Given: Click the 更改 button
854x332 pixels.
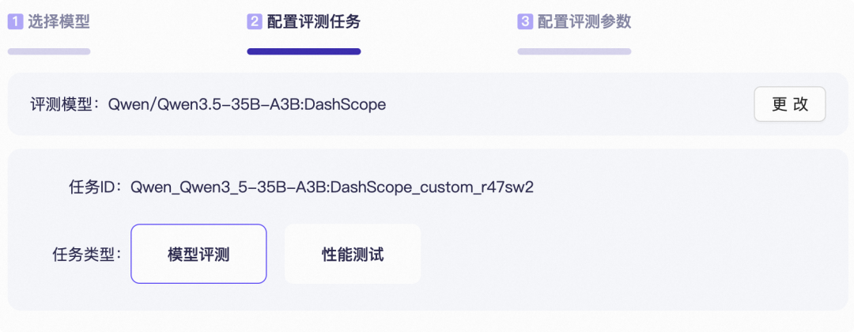Looking at the screenshot, I should click(790, 104).
